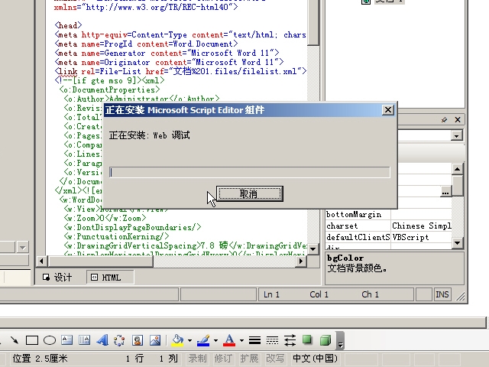This screenshot has height=367, width=489.
Task: Open fill color dropdown arrow
Action: coord(189,340)
